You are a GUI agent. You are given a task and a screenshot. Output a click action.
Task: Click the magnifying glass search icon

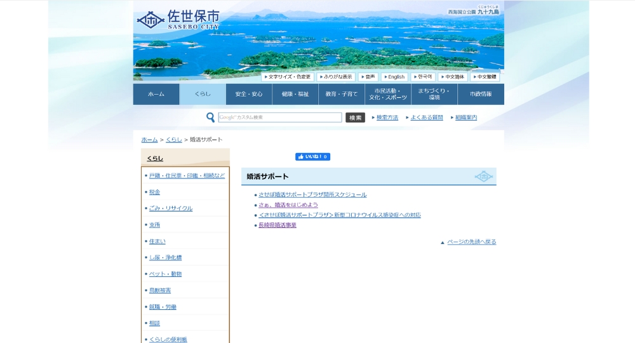210,118
